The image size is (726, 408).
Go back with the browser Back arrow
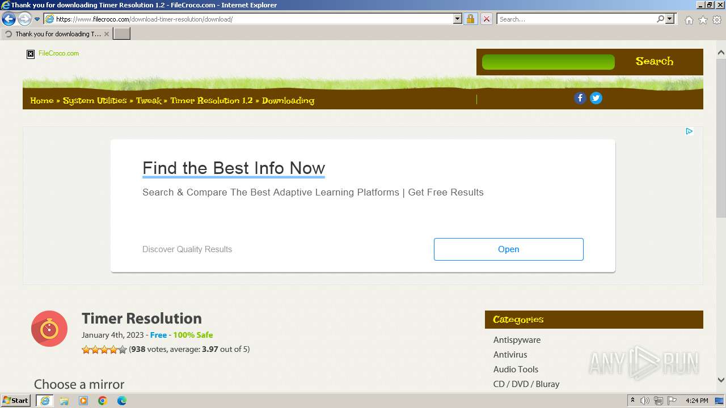coord(9,19)
